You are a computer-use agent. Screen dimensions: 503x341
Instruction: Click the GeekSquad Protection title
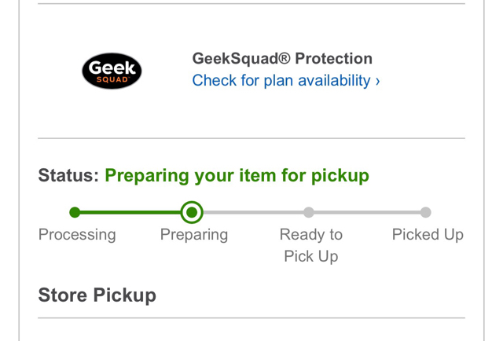282,58
